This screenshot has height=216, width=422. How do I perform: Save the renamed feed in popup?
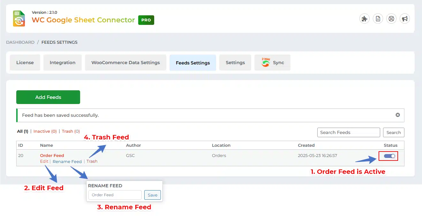tap(152, 195)
